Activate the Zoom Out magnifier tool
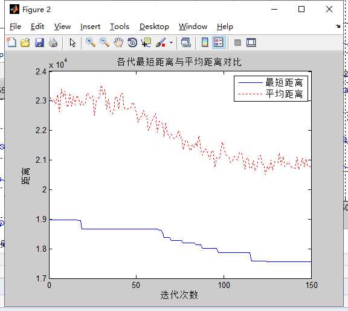The width and height of the screenshot is (348, 311). tap(105, 42)
